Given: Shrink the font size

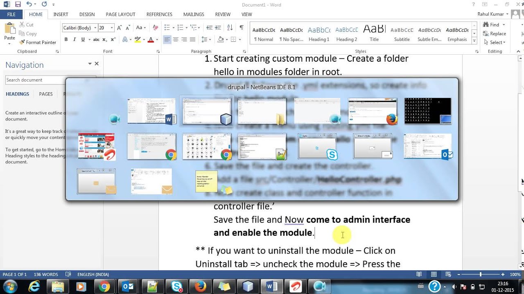Looking at the screenshot, I should click(x=127, y=28).
